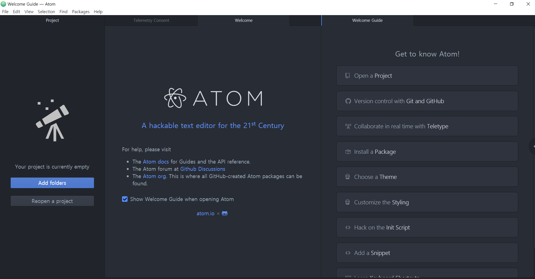This screenshot has width=535, height=279.
Task: Click the paintcan icon beside Choose a Theme
Action: point(348,177)
